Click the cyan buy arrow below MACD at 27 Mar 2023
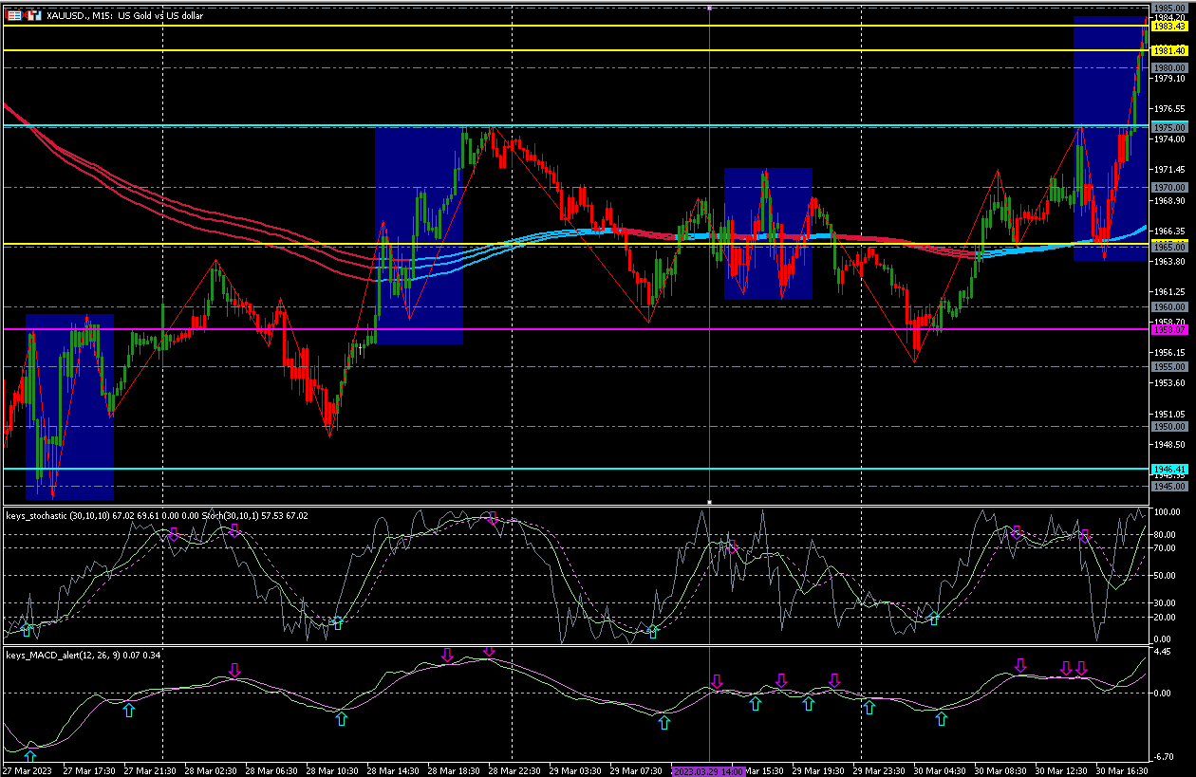Screen dimensions: 1196x777 [x=29, y=755]
